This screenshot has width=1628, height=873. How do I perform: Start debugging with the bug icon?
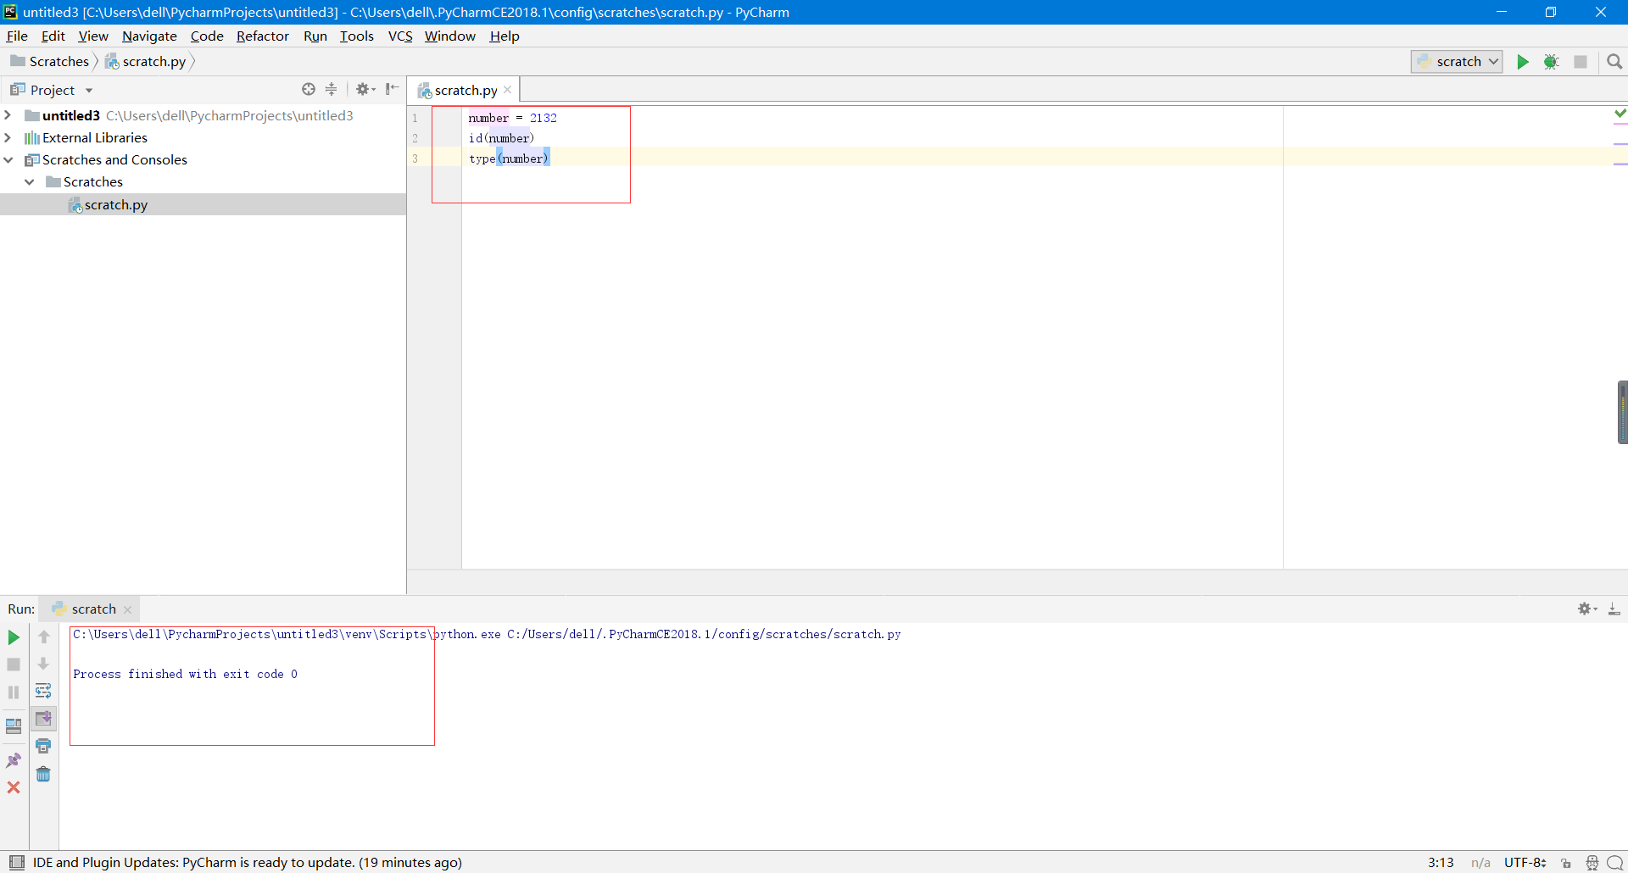point(1552,62)
